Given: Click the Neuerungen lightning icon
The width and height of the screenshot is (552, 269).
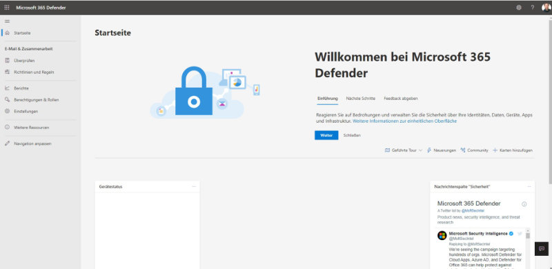Looking at the screenshot, I should pos(429,150).
